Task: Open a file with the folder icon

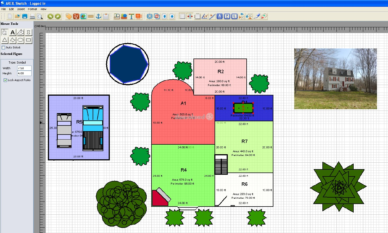Action: (x=17, y=16)
